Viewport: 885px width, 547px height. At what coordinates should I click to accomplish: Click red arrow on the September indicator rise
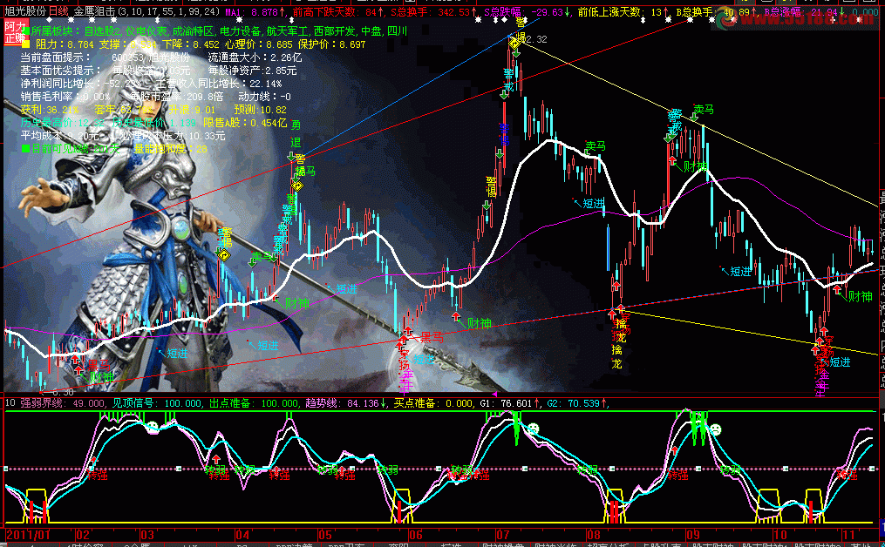[x=675, y=450]
